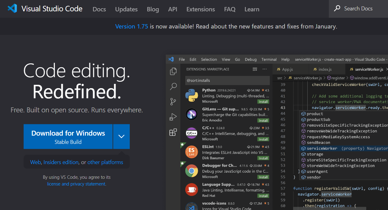388x210 pixels.
Task: Open the FAQ link
Action: click(x=230, y=9)
